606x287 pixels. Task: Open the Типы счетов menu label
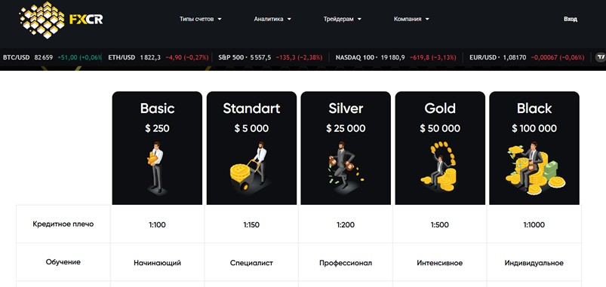196,19
